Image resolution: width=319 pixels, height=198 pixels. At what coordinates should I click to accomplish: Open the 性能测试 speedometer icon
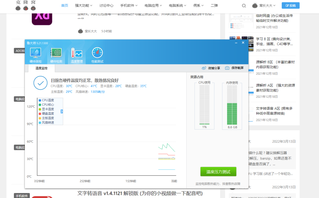pos(97,55)
